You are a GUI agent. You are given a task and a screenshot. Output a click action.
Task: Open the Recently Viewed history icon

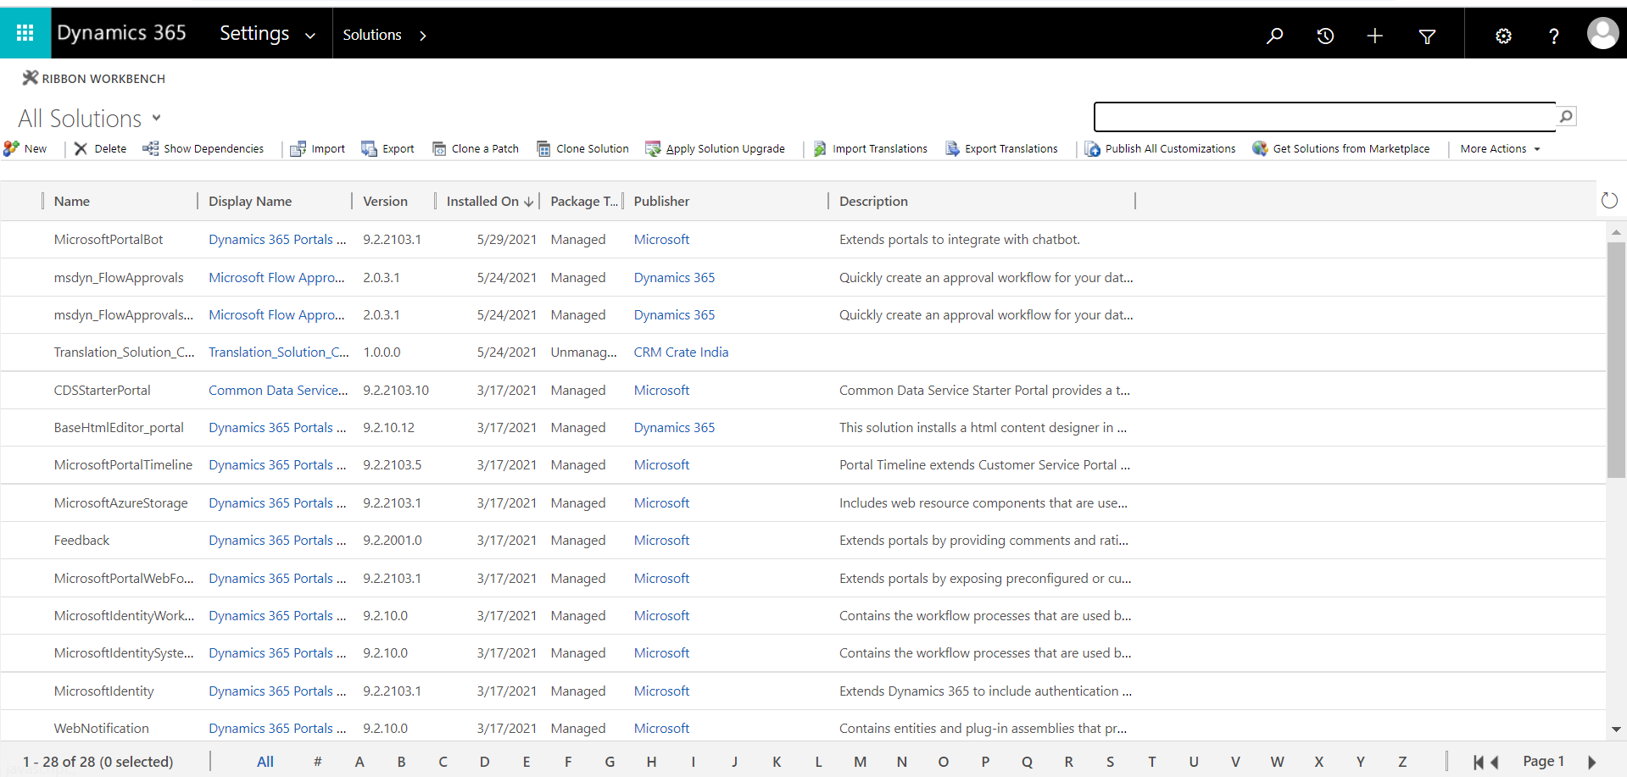[x=1325, y=36]
